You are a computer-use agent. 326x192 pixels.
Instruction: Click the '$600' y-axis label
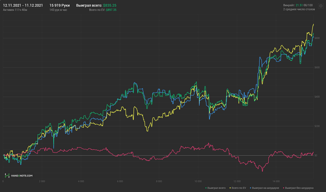click(x=317, y=68)
